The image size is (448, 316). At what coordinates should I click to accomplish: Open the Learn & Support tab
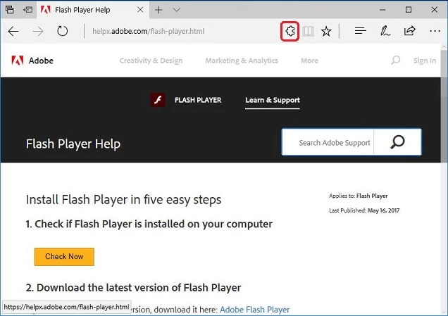pyautogui.click(x=273, y=100)
